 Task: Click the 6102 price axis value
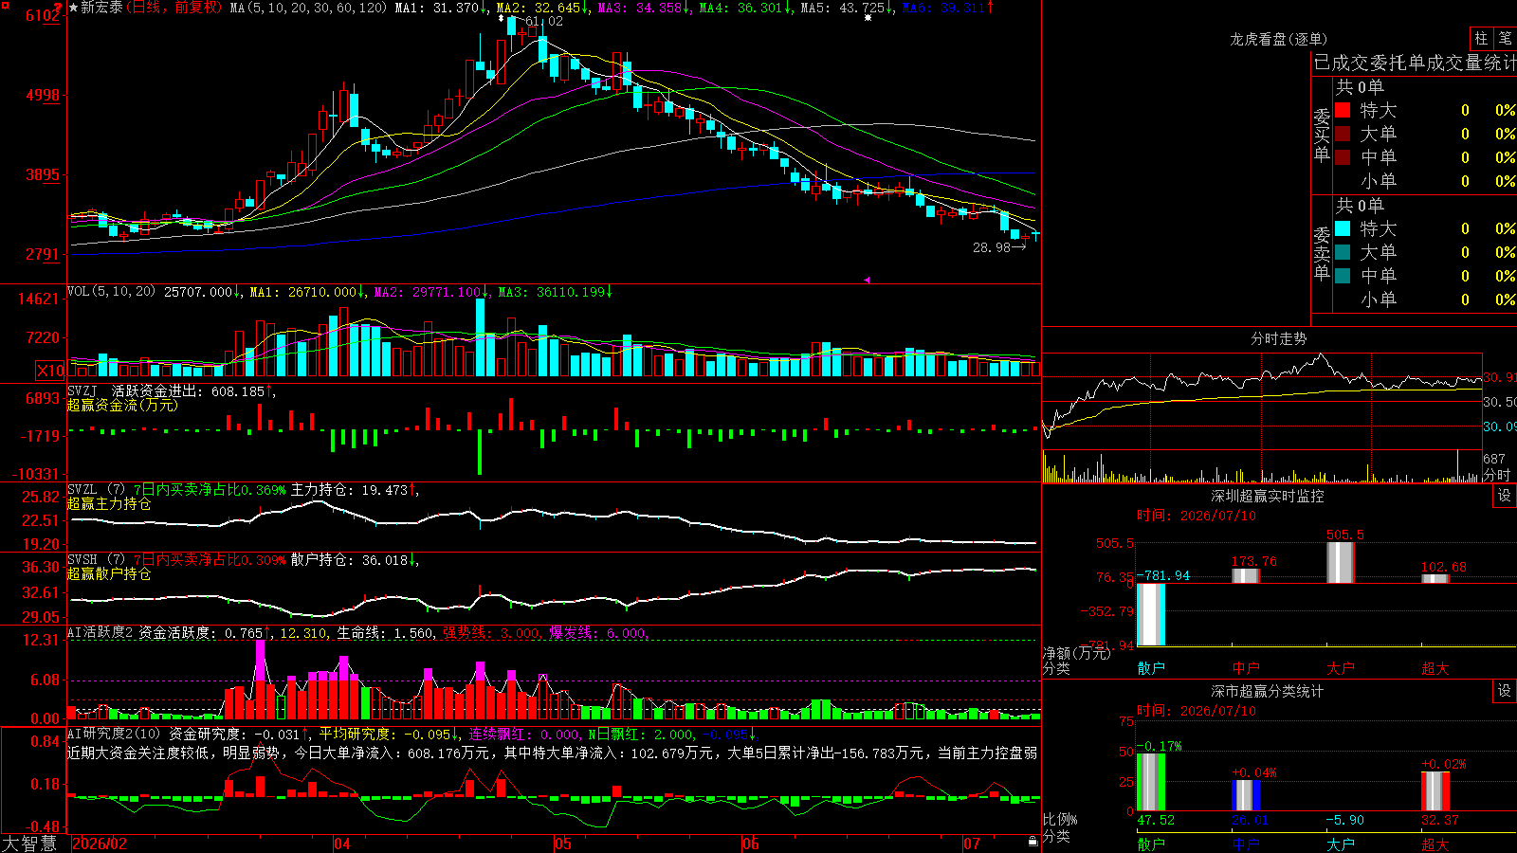43,16
